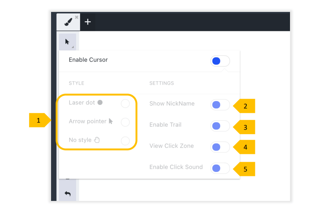Click the gray laser dot icon

tap(100, 103)
